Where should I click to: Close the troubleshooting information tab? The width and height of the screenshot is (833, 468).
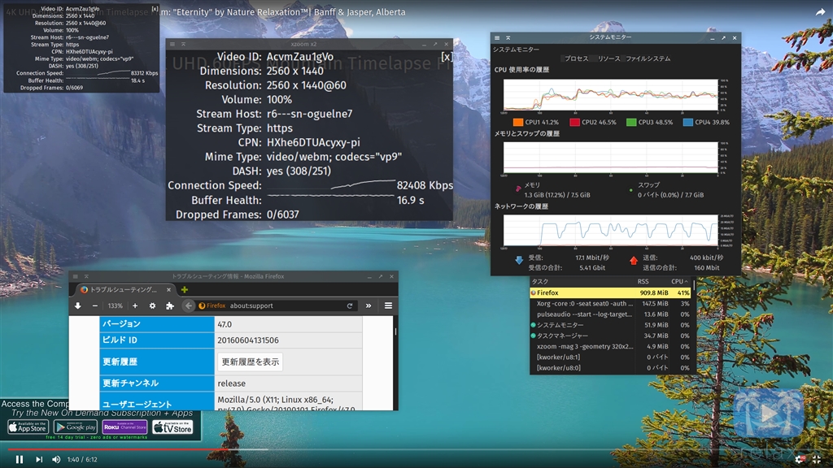(x=168, y=290)
